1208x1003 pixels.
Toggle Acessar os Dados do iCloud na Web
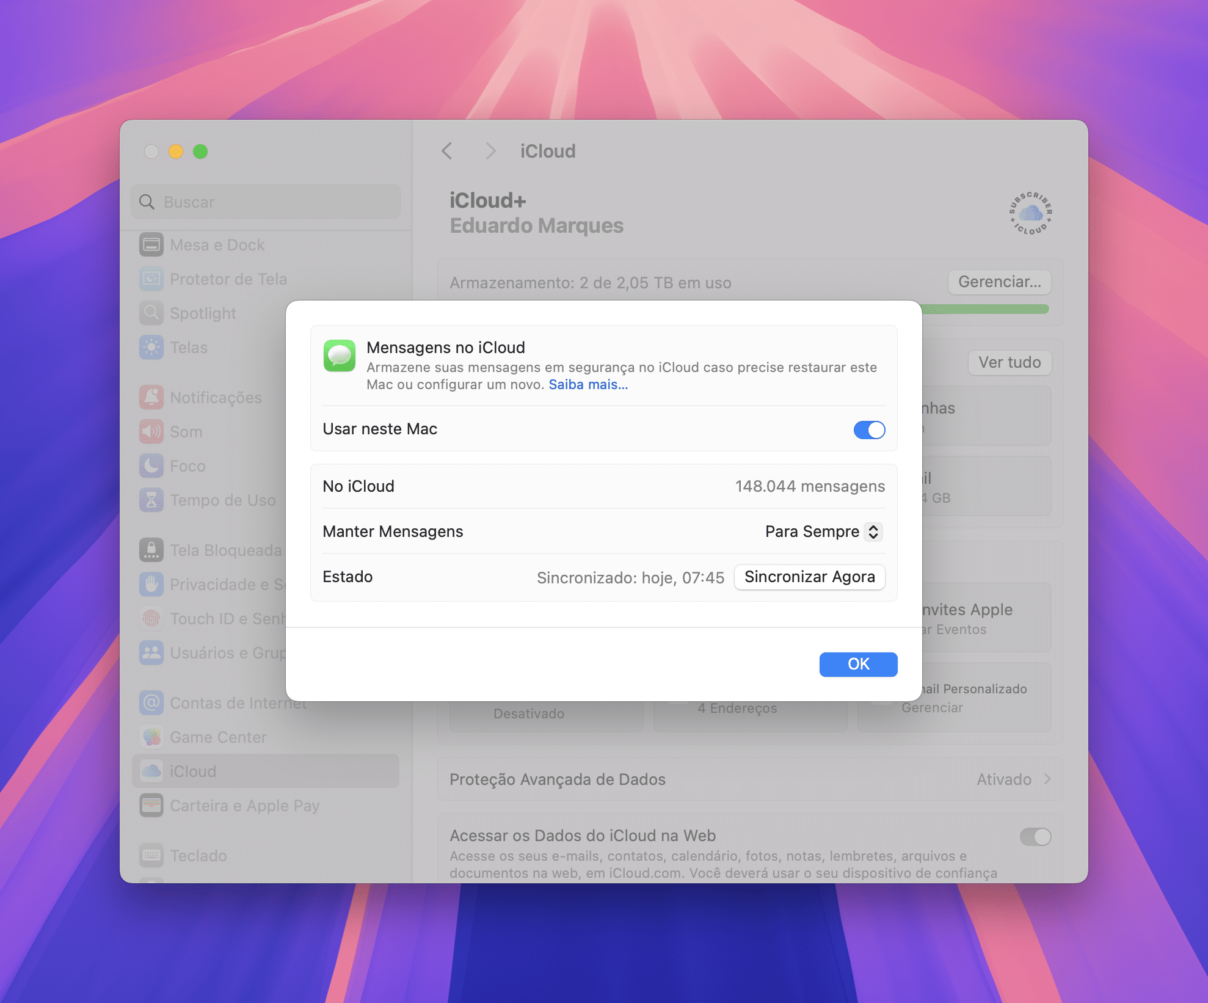[x=1035, y=837]
